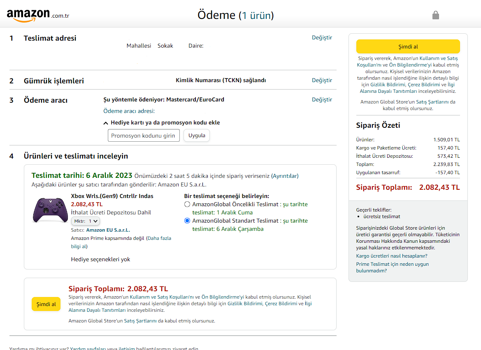
Task: Open Gizlilik Bildirimi link in sidebar
Action: coord(388,85)
